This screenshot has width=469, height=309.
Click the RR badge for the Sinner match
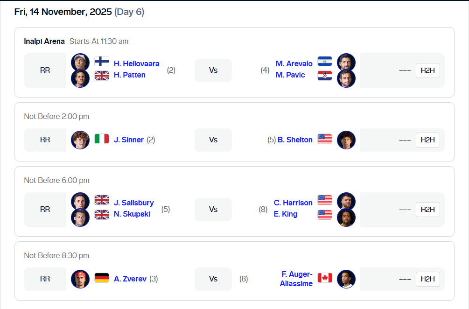point(45,140)
